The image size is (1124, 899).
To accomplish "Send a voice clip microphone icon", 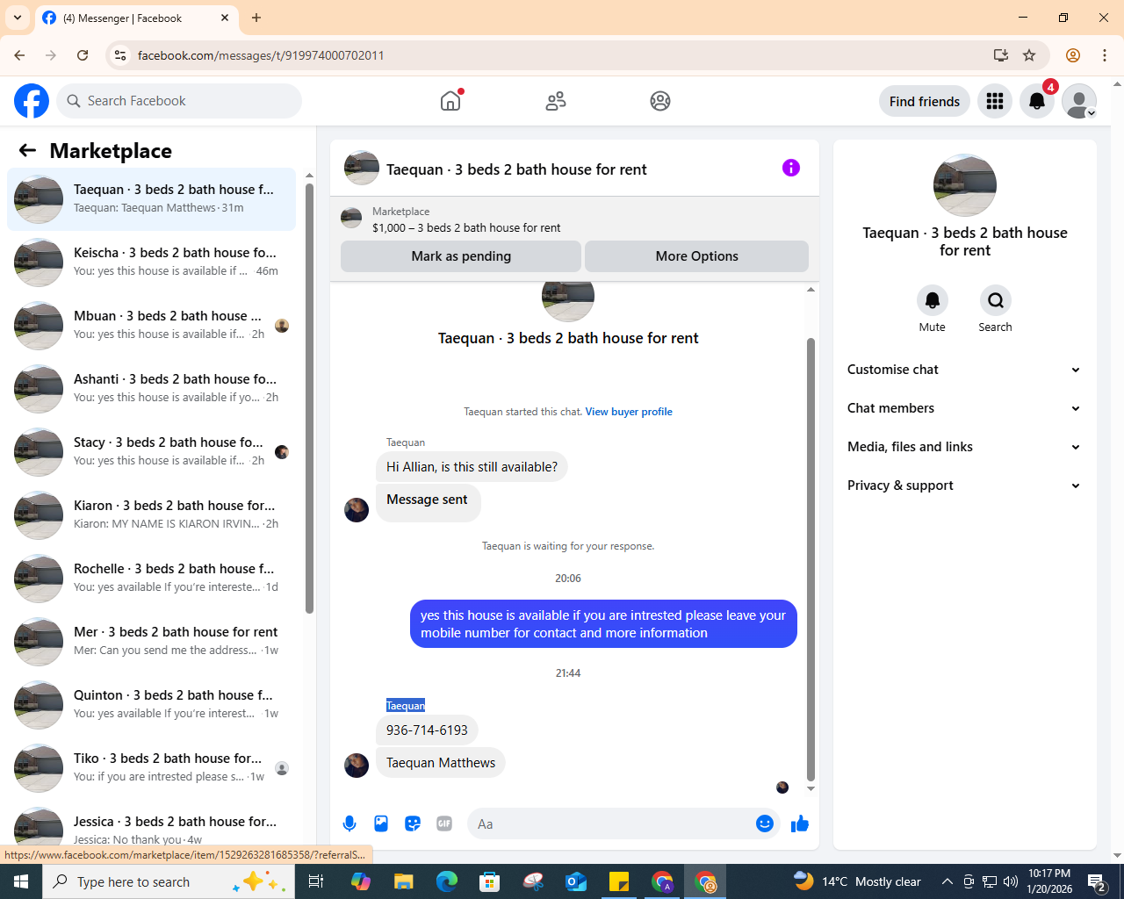I will click(349, 823).
